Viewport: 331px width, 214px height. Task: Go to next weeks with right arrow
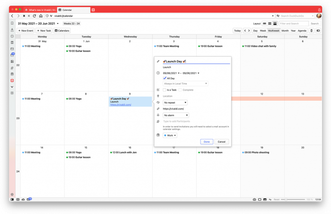(x=249, y=31)
